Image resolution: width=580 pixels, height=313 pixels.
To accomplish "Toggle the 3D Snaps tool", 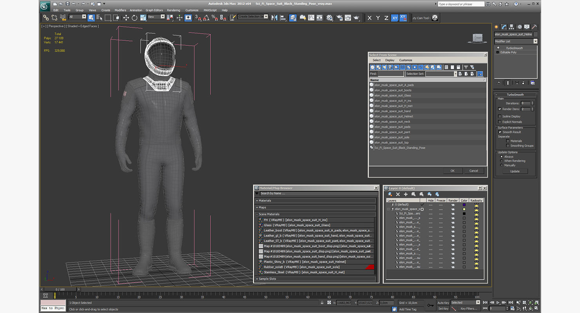I will coord(198,18).
